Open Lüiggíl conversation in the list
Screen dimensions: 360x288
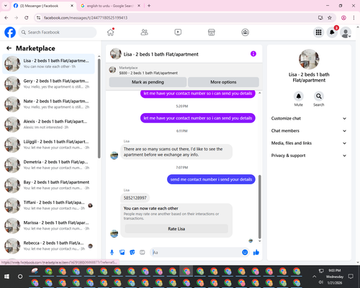click(x=49, y=145)
